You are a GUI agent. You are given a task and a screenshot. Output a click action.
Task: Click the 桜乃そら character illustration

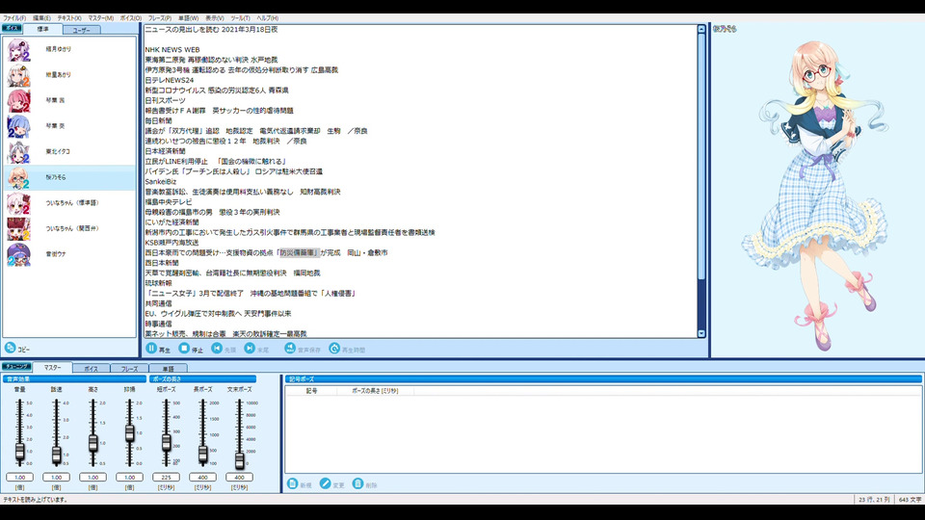(x=817, y=195)
